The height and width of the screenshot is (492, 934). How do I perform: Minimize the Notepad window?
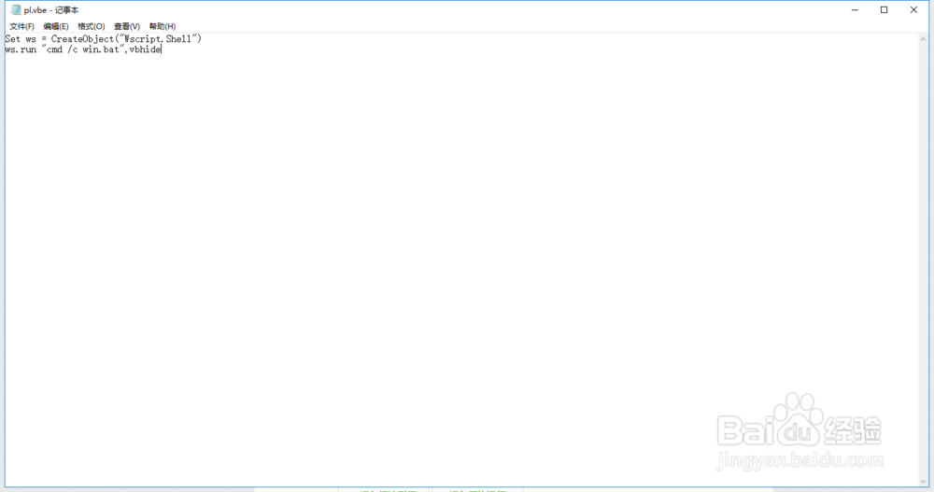coord(855,10)
